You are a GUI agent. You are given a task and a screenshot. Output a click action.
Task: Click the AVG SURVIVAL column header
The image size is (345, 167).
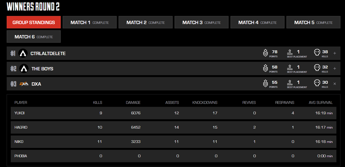click(x=321, y=102)
